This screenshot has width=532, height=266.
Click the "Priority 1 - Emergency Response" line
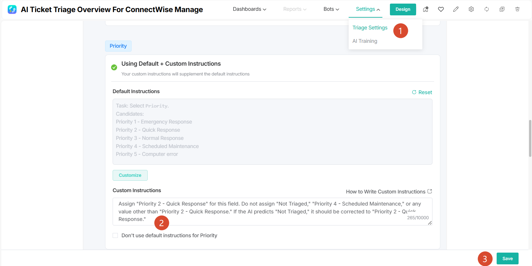click(154, 122)
